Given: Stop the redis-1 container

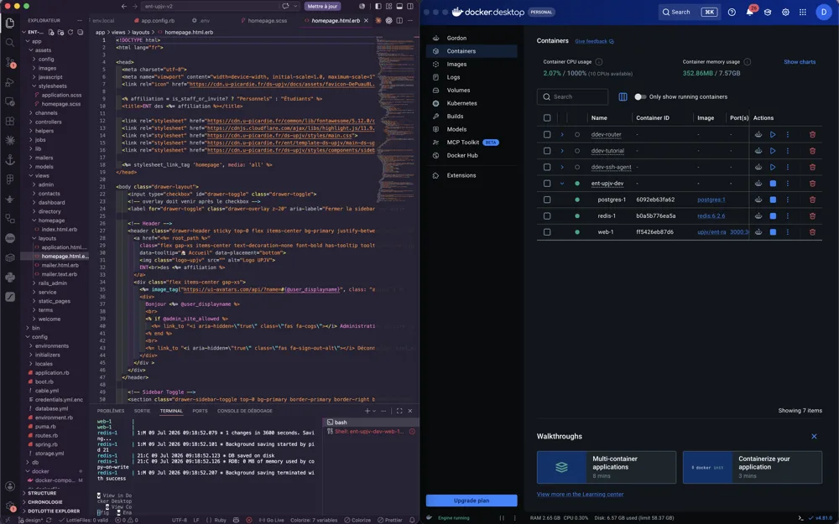Looking at the screenshot, I should click(x=773, y=216).
